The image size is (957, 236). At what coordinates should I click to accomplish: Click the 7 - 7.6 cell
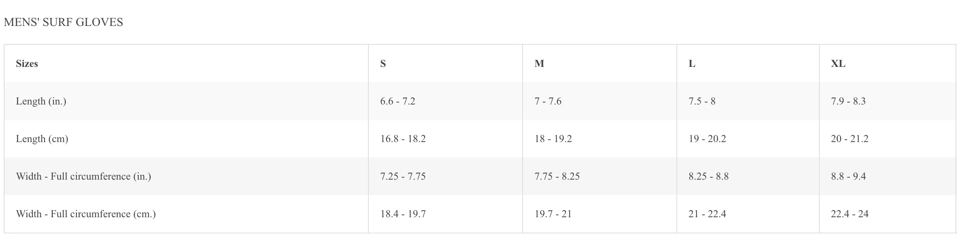click(x=600, y=101)
